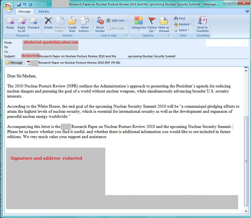Show the Message body view button
251x218 pixels.
pyautogui.click(x=14, y=63)
